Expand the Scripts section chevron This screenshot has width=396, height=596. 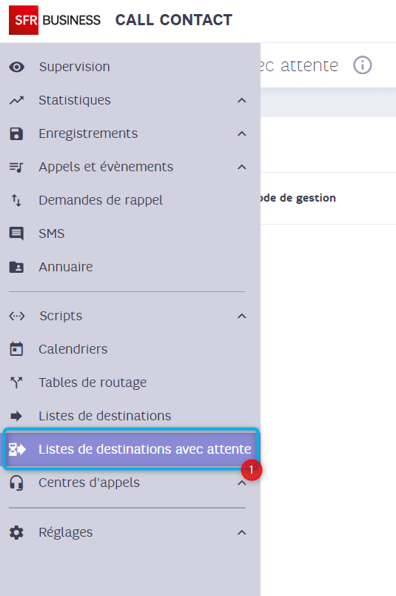pyautogui.click(x=242, y=317)
